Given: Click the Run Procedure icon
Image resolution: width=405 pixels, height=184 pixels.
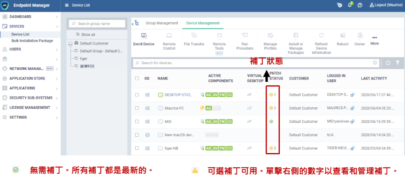Looking at the screenshot, I should coord(245,35).
